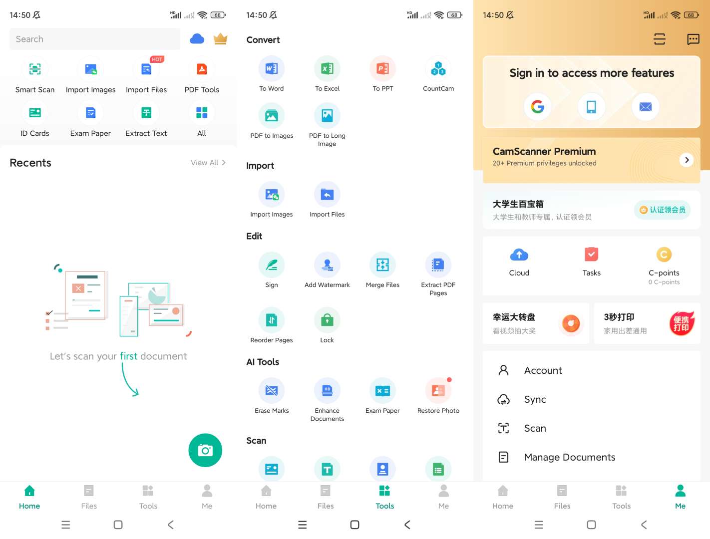Open View All recents

click(208, 163)
